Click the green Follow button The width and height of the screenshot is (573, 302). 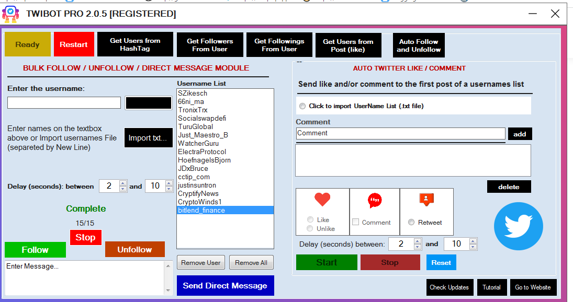click(35, 250)
